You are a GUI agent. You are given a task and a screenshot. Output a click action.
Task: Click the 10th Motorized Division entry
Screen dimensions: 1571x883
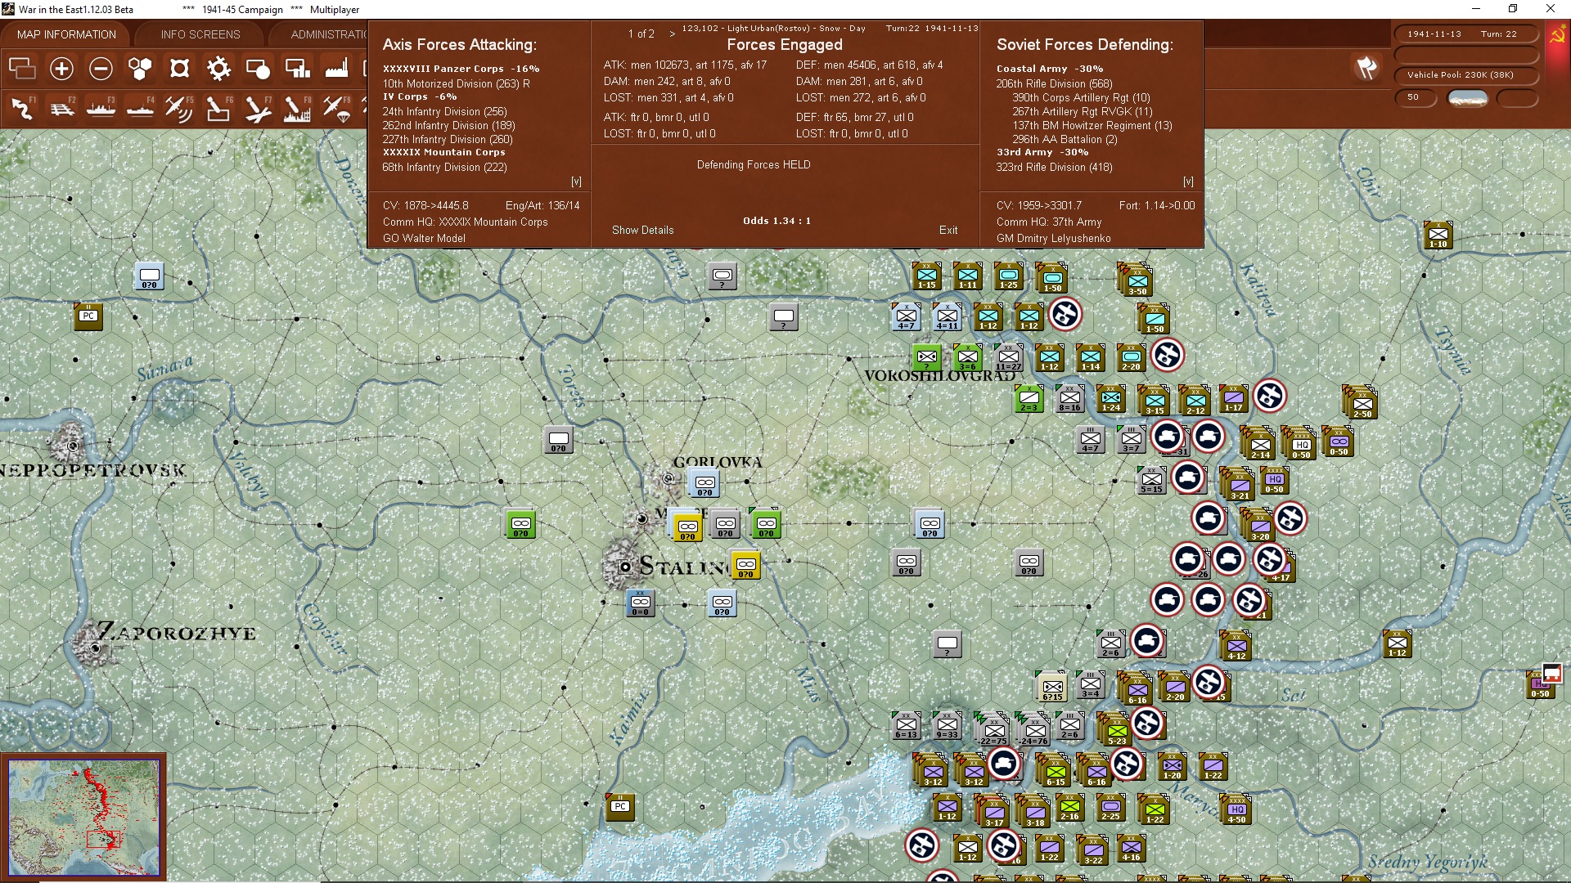[457, 83]
